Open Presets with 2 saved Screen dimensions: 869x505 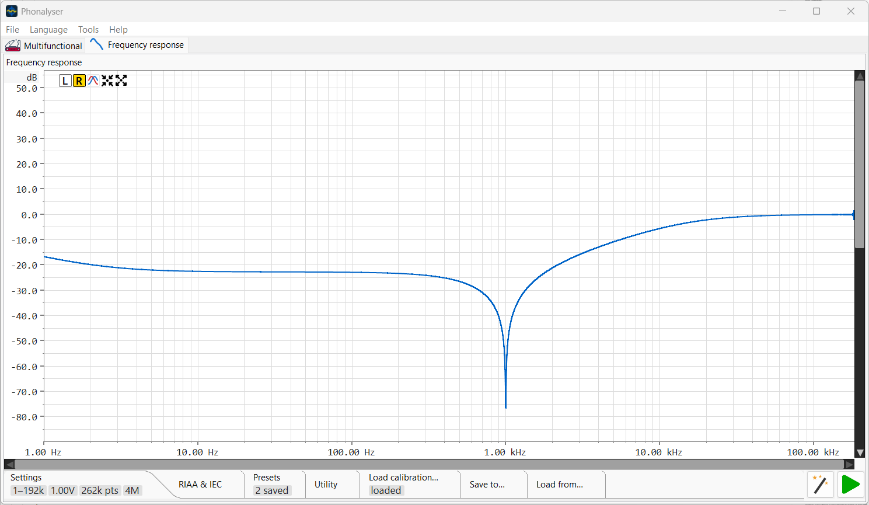[x=271, y=484]
